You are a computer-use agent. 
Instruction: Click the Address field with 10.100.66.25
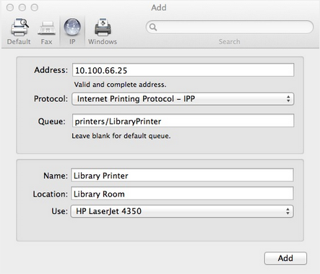(x=183, y=70)
